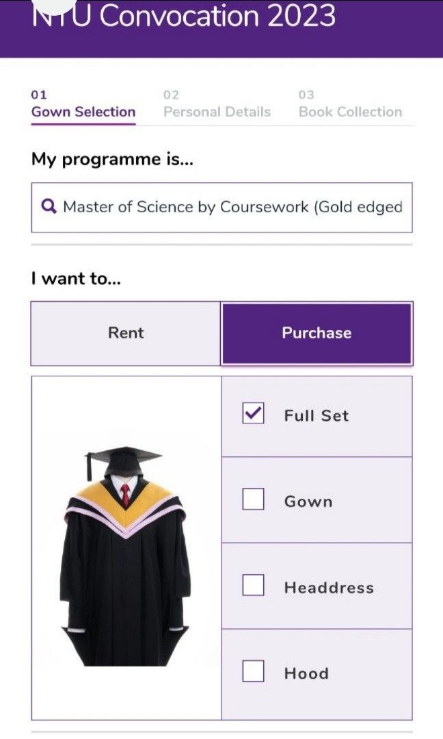
Task: Click the My programme is heading
Action: tap(113, 158)
